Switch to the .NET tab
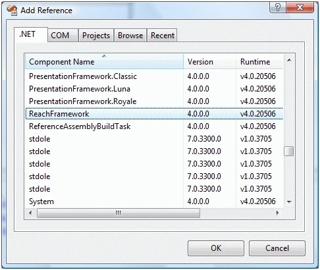The width and height of the screenshot is (320, 270). [x=31, y=34]
